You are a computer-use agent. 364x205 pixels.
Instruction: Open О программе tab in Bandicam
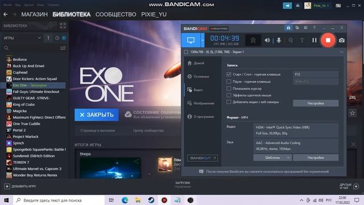click(200, 117)
